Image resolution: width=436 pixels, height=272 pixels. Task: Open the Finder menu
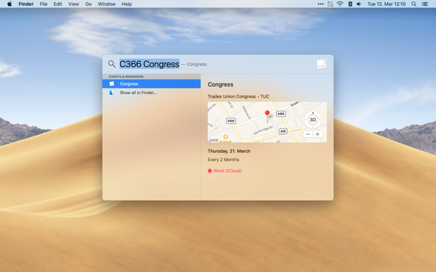(26, 4)
